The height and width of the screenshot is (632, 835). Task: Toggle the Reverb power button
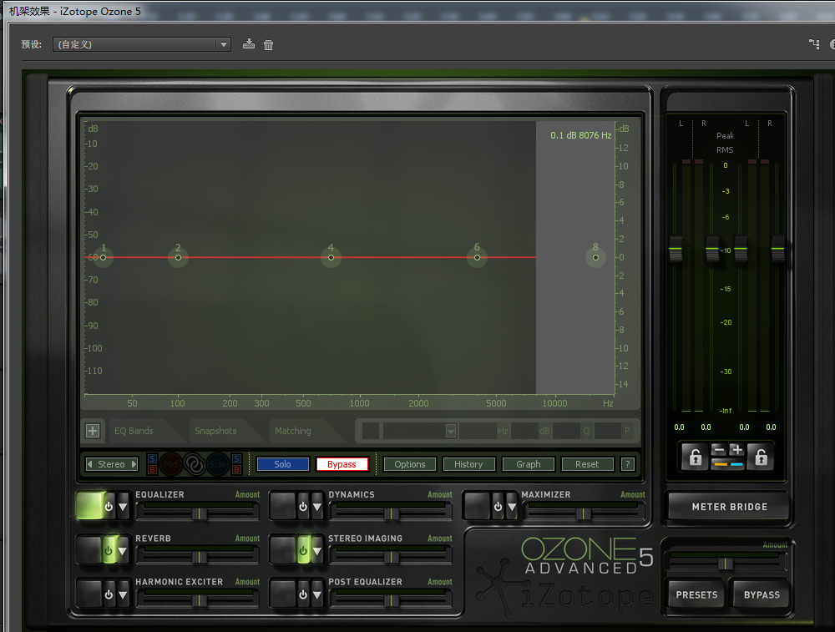pyautogui.click(x=109, y=550)
